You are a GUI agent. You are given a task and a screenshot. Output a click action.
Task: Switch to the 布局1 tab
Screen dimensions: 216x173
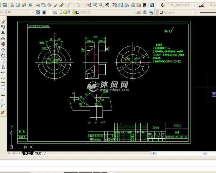[x=39, y=153]
